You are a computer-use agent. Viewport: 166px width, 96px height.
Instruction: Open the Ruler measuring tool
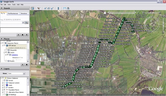click(x=58, y=8)
